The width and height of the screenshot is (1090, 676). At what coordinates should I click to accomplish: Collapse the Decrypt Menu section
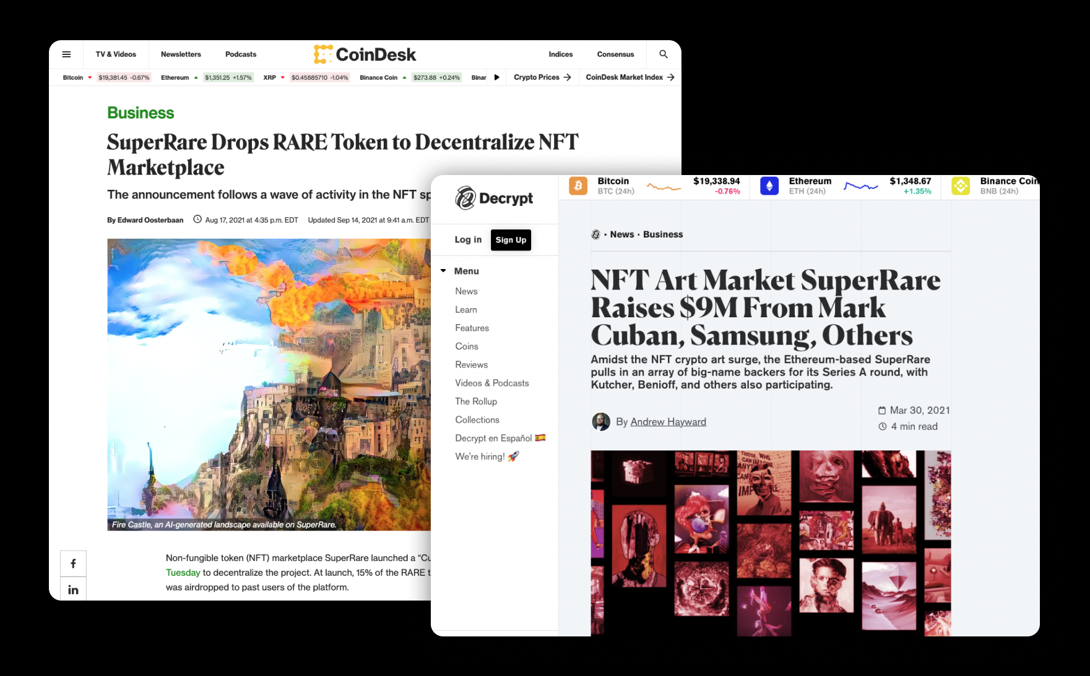pos(443,271)
